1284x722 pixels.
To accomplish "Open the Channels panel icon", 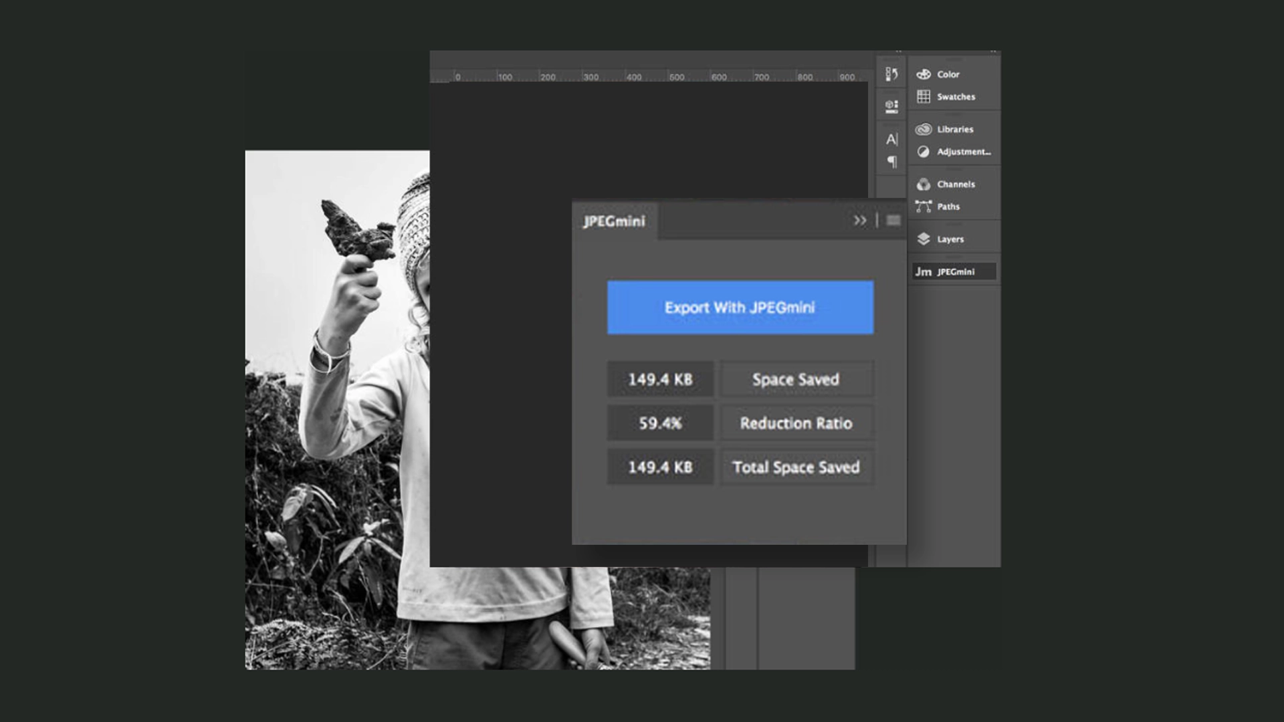I will [924, 184].
